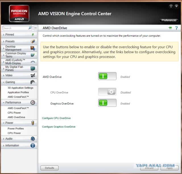Collapse the Power section

19,123
